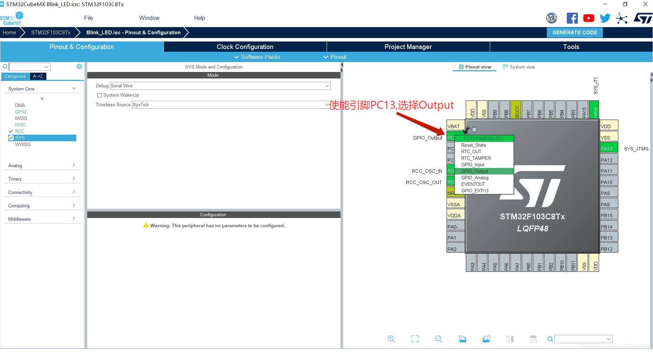This screenshot has width=653, height=352.
Task: Enable System Wake-Up checkbox
Action: [100, 95]
